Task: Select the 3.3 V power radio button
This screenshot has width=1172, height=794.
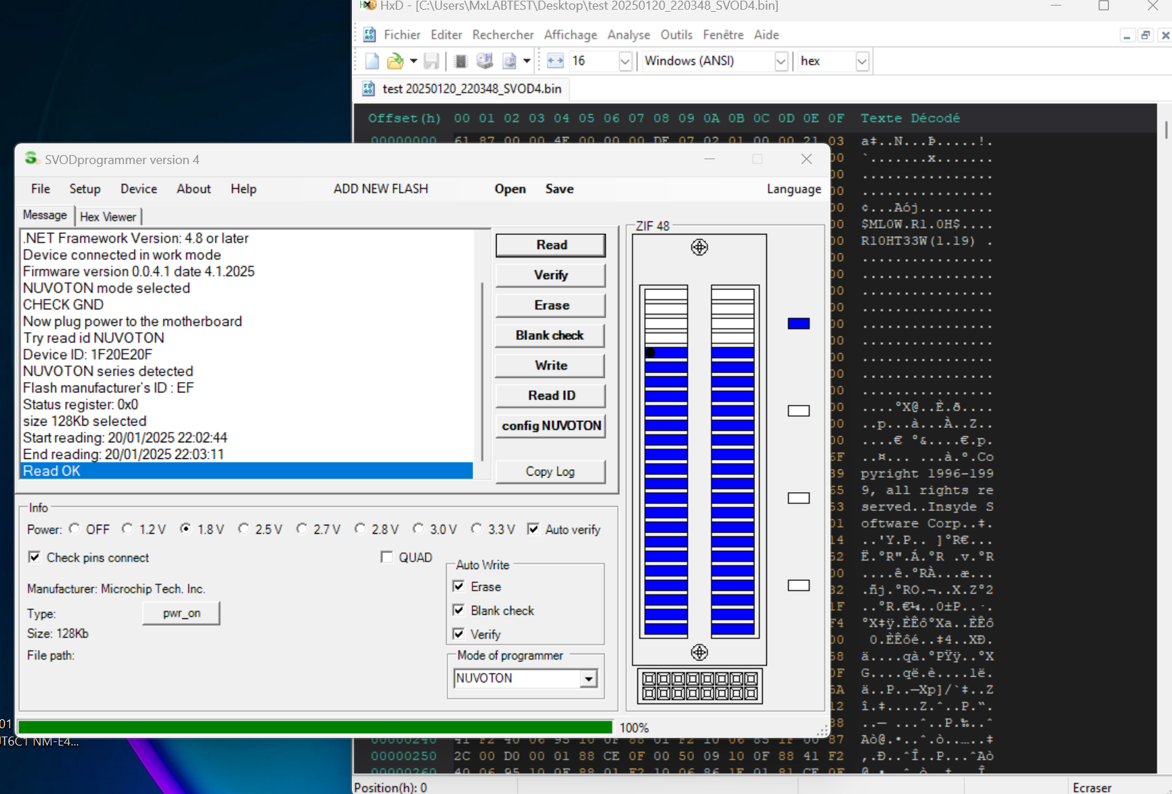Action: click(477, 529)
